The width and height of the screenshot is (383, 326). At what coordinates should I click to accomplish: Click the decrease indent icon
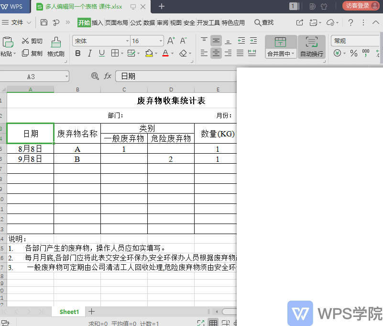coord(241,41)
